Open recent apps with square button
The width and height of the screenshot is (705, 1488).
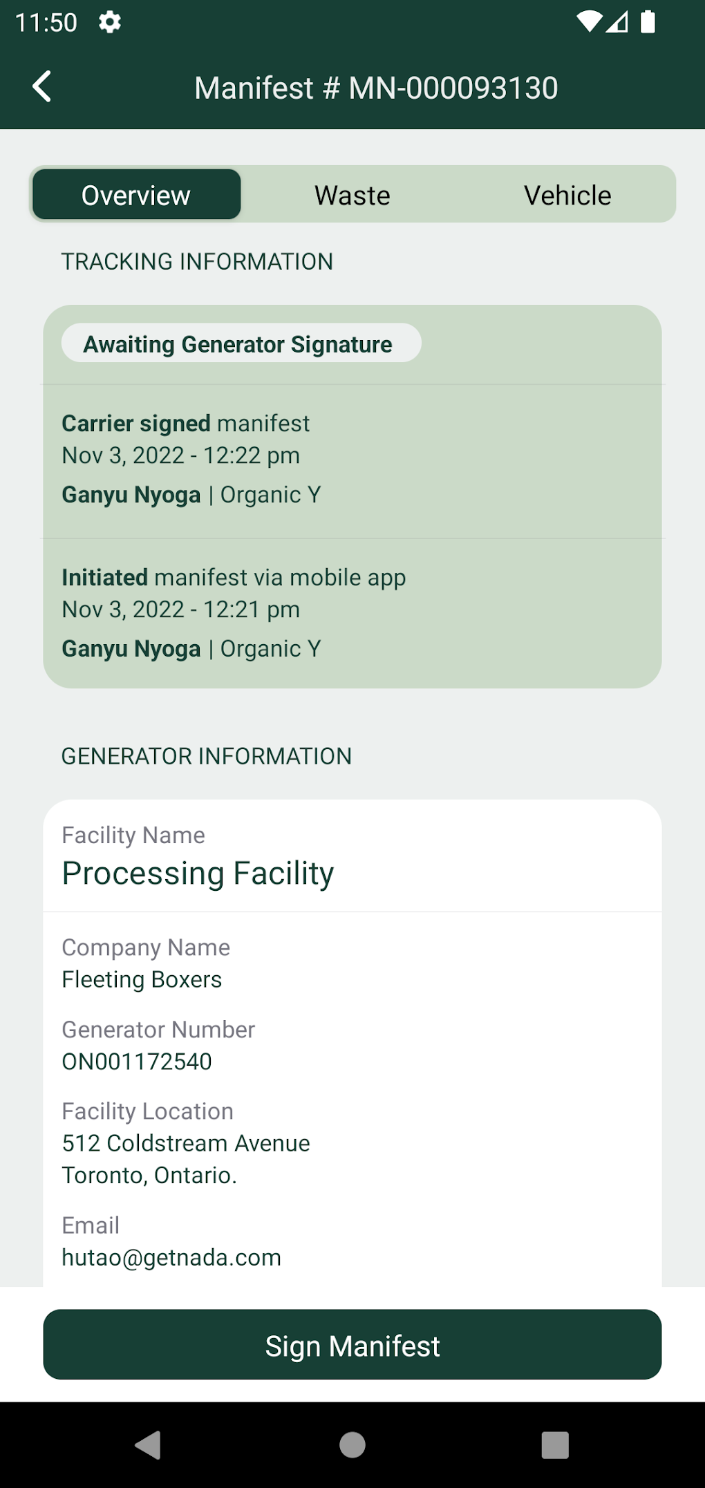coord(554,1444)
